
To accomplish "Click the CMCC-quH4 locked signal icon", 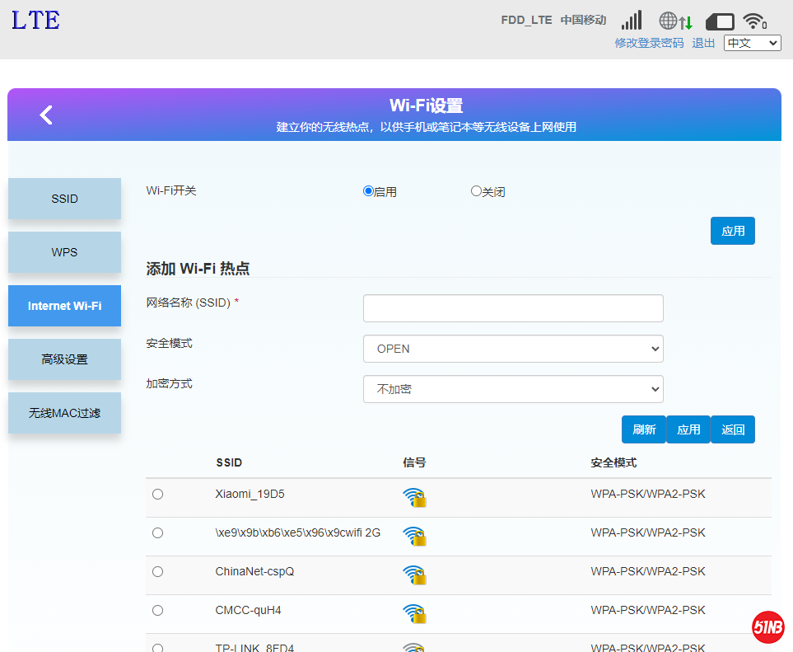I will 414,613.
